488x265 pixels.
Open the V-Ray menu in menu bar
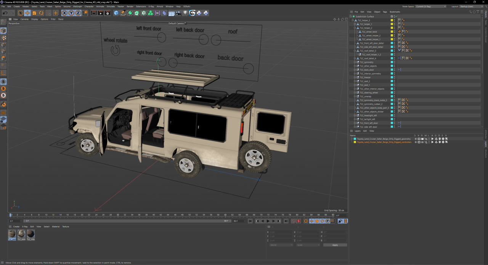point(151,6)
